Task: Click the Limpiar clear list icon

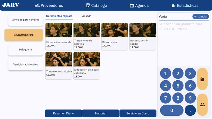Action: click(196, 16)
